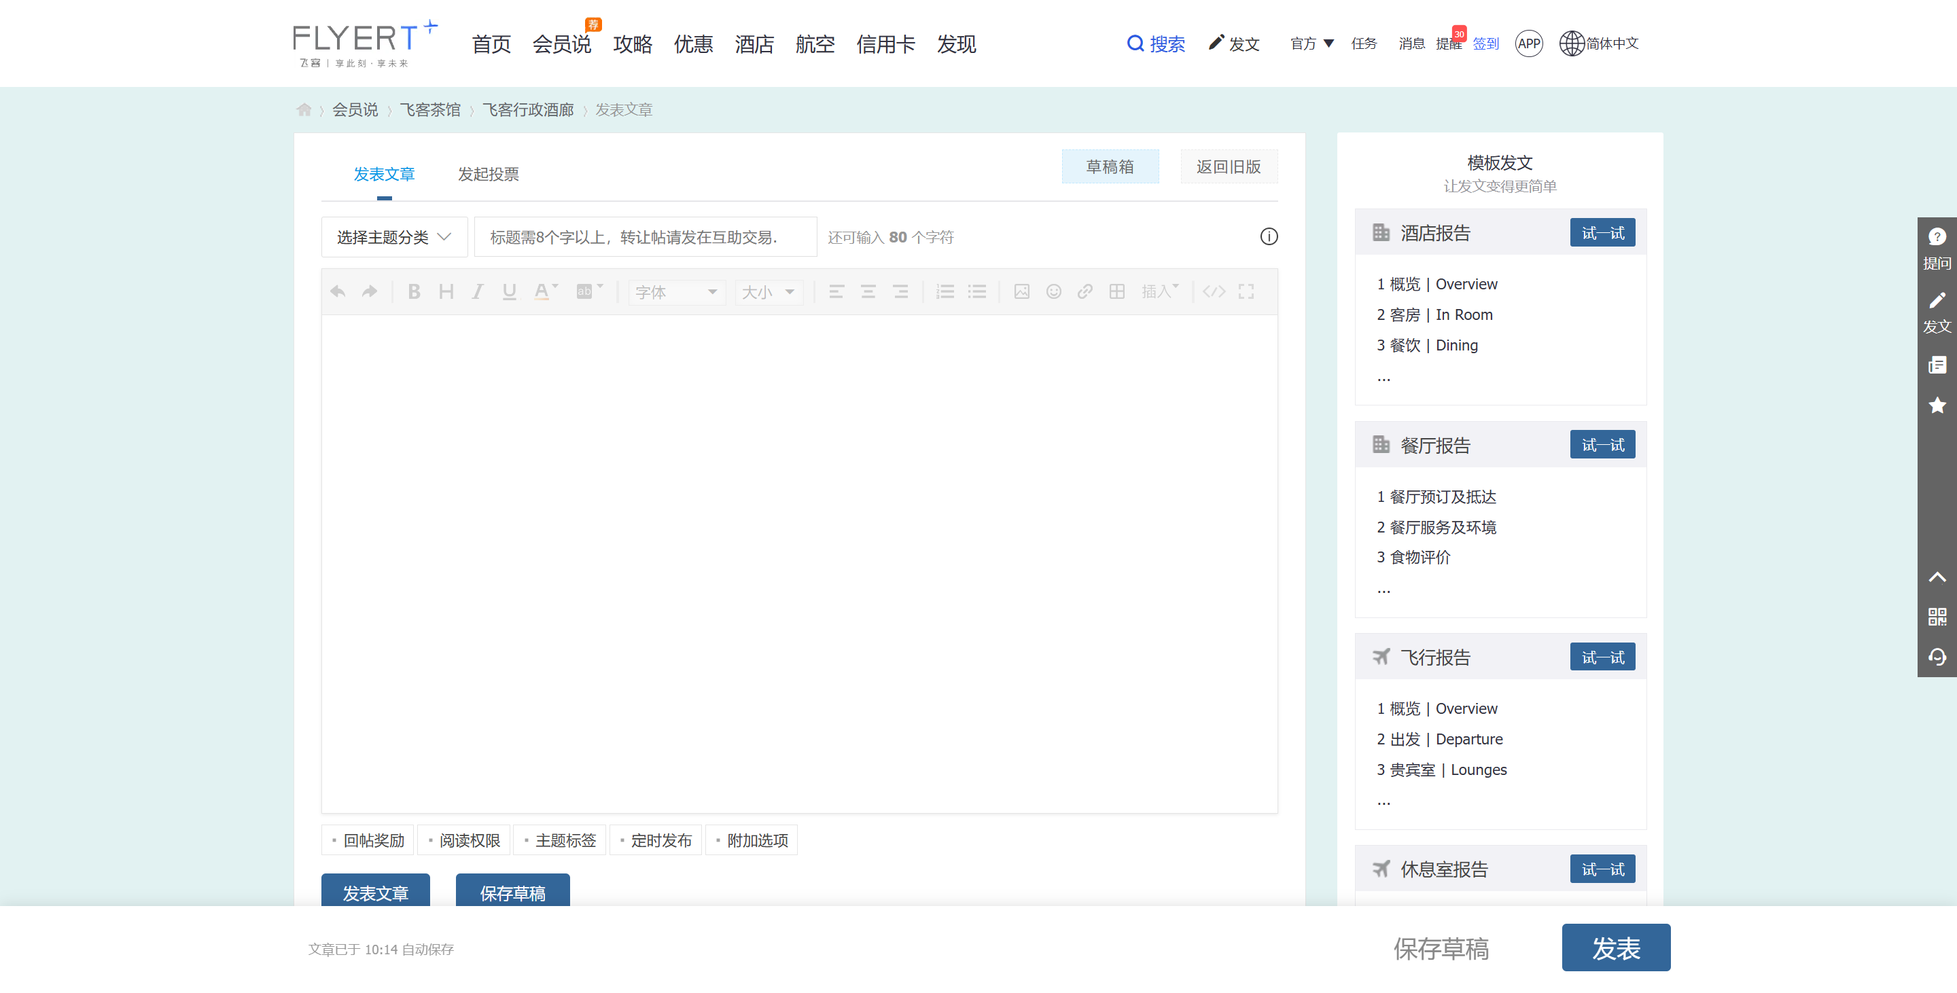The image size is (1957, 993).
Task: Insert a hyperlink
Action: click(1085, 291)
